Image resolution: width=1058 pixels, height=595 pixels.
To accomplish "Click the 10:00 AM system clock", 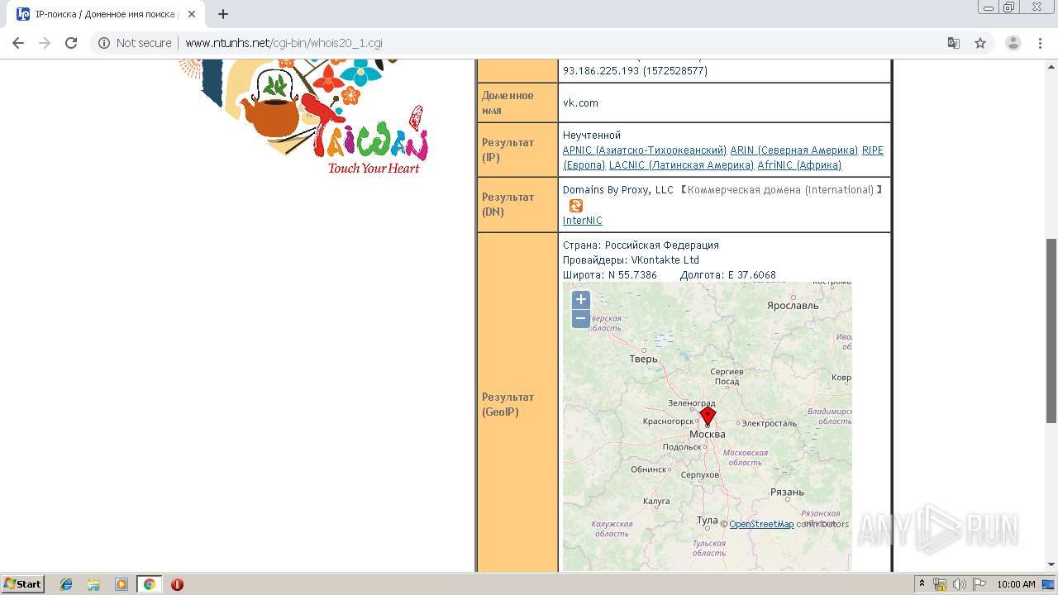I will [1016, 584].
